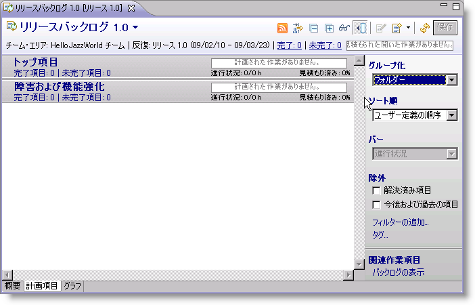Subscribe via the orange RSS feed icon

[x=282, y=28]
